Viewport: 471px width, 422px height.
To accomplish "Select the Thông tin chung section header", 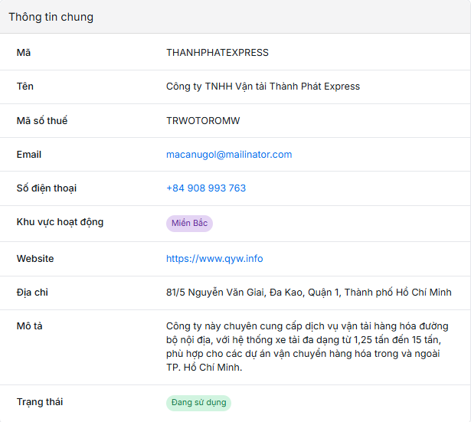I will pos(51,17).
